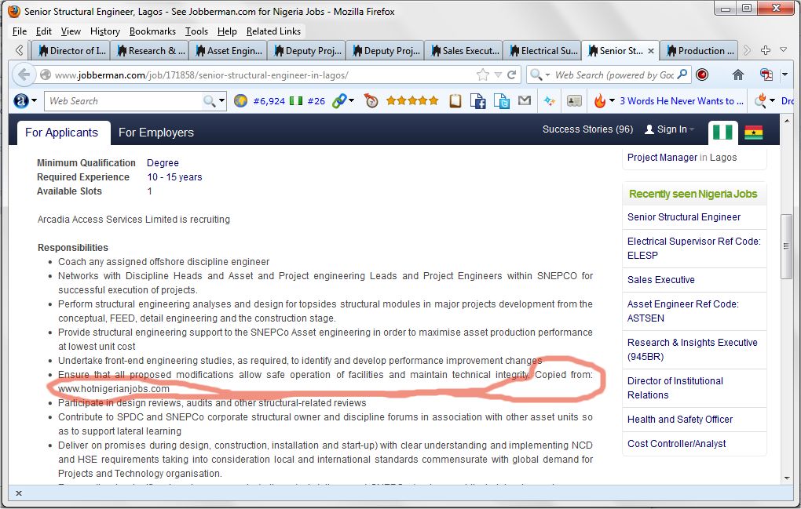Expand the Hot Pages flame dropdown

612,100
